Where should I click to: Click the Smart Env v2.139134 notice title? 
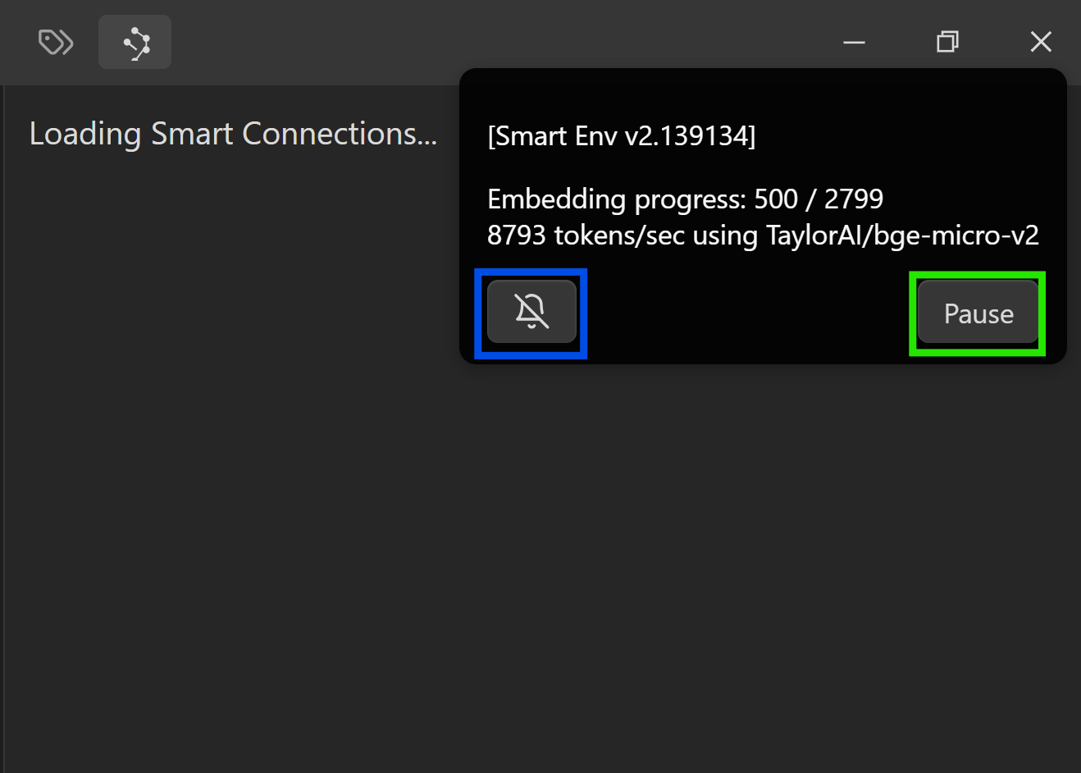click(x=621, y=135)
